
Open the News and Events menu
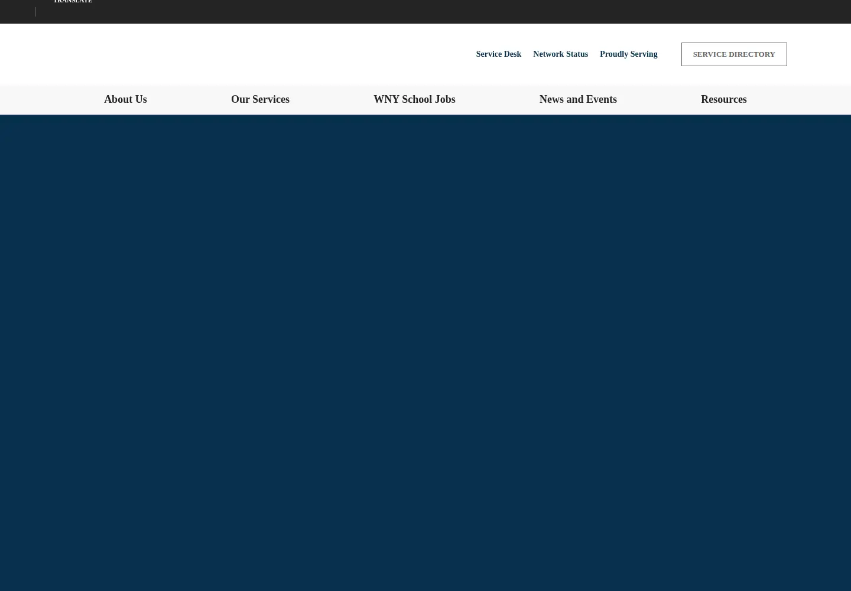pyautogui.click(x=578, y=99)
